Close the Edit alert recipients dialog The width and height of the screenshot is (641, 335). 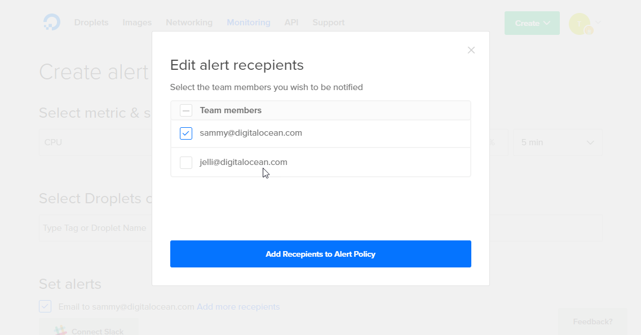tap(471, 50)
